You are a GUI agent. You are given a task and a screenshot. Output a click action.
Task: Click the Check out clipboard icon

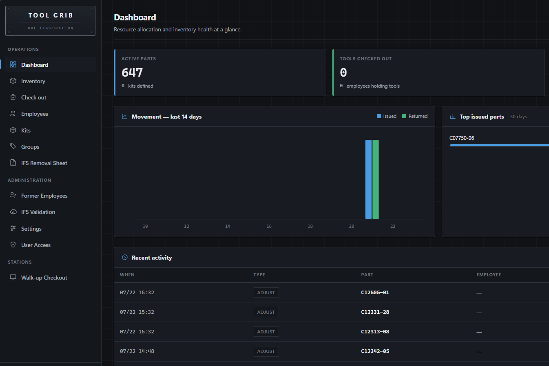click(13, 97)
